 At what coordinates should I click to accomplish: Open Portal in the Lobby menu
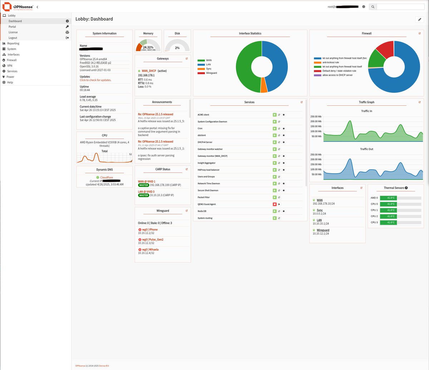tap(36, 27)
